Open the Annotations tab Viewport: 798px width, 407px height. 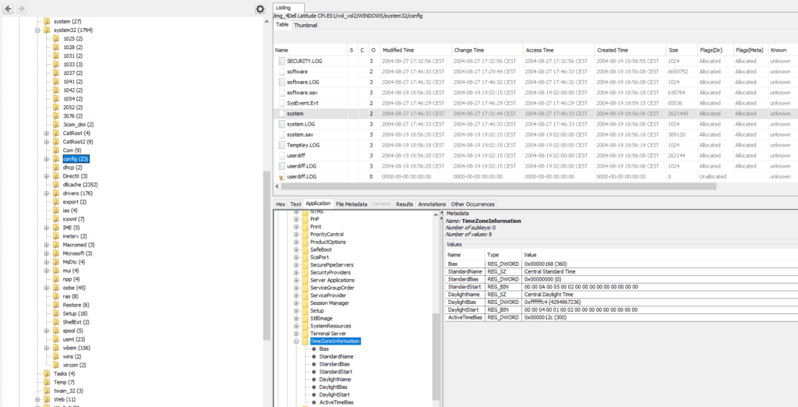(x=432, y=203)
